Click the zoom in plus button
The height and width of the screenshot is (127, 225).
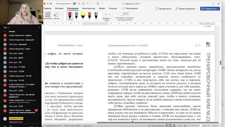pos(209,126)
